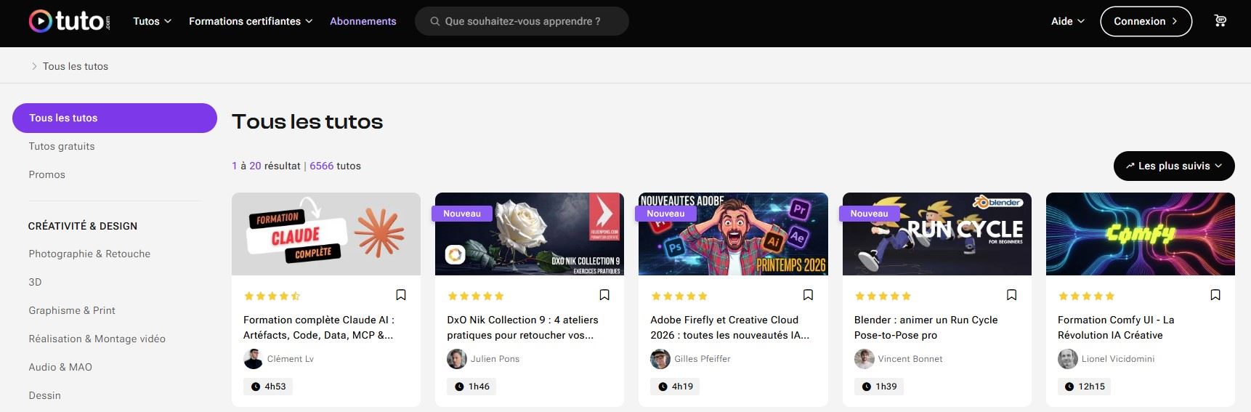Click Julien Pons's avatar
This screenshot has width=1251, height=412.
[x=456, y=359]
